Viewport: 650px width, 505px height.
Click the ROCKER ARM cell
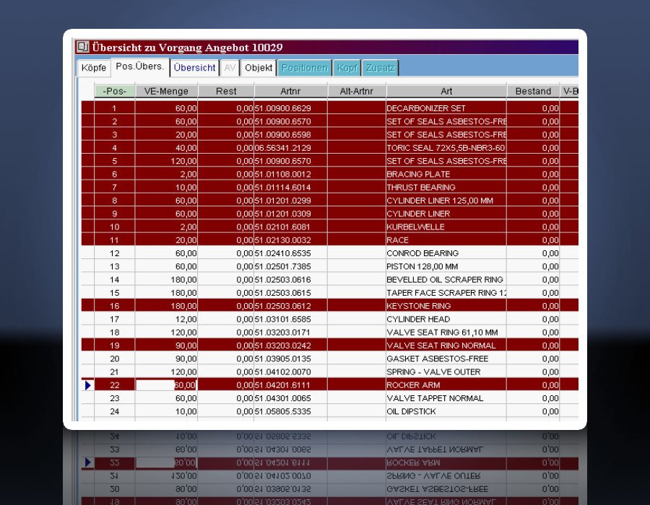click(446, 385)
